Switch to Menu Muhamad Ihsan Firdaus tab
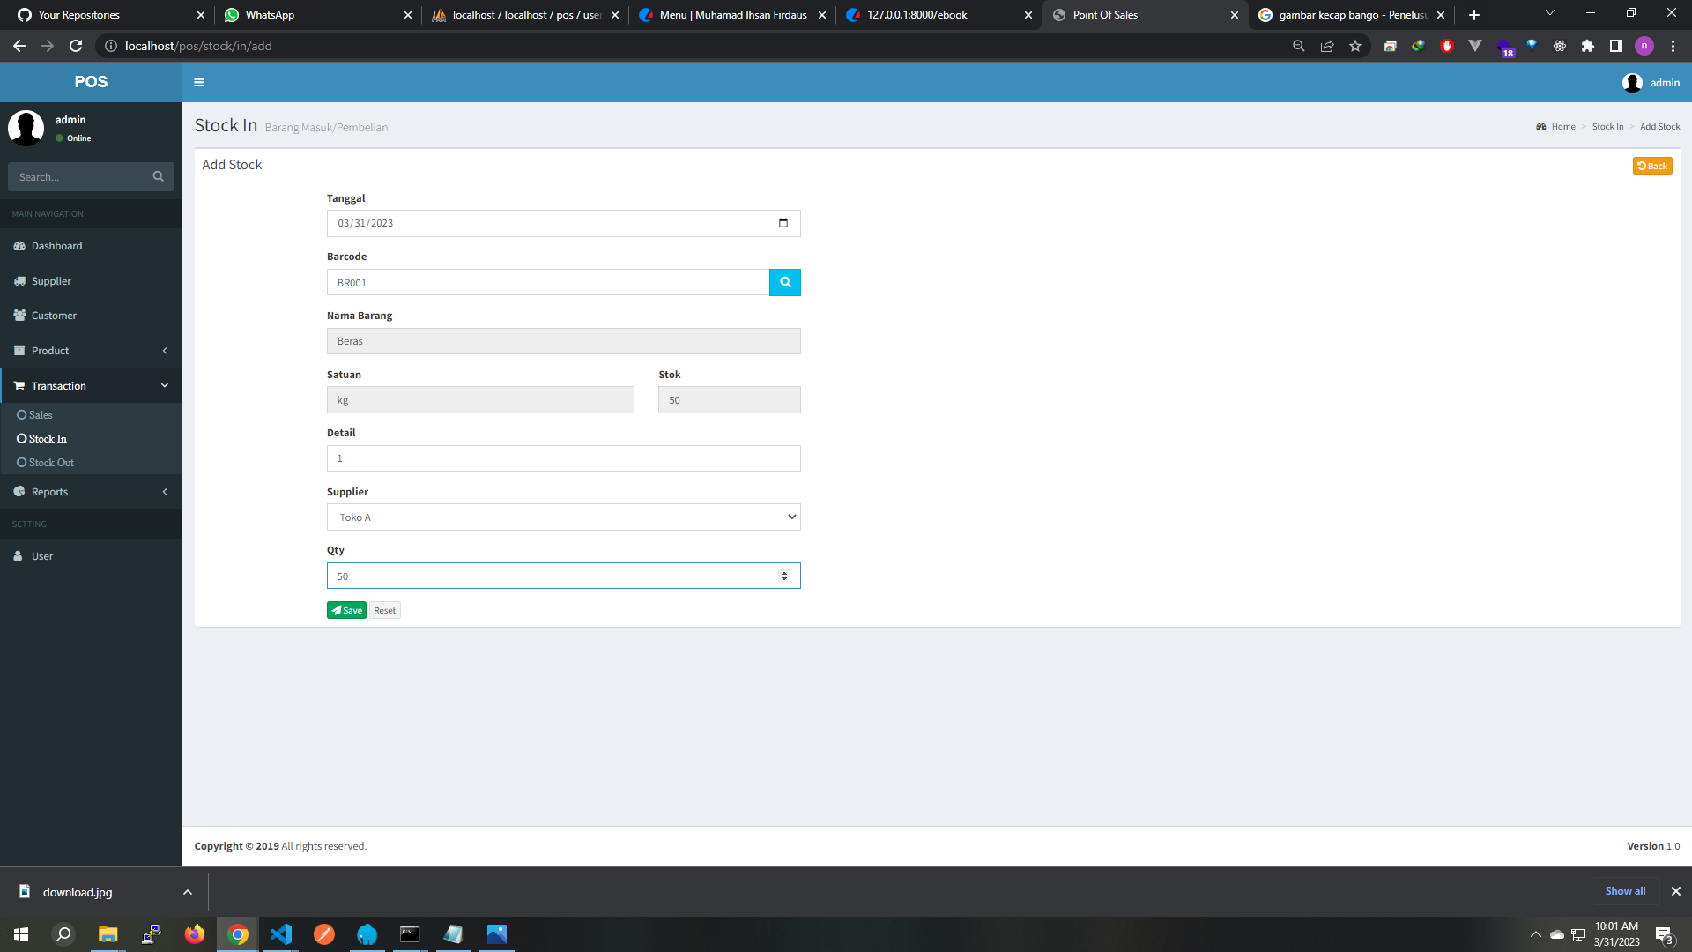The image size is (1692, 952). (x=731, y=15)
